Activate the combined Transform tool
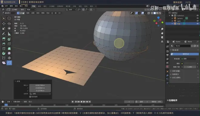The width and height of the screenshot is (200, 116). click(9, 28)
